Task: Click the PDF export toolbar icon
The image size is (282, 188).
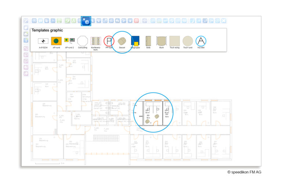Action: [53, 21]
